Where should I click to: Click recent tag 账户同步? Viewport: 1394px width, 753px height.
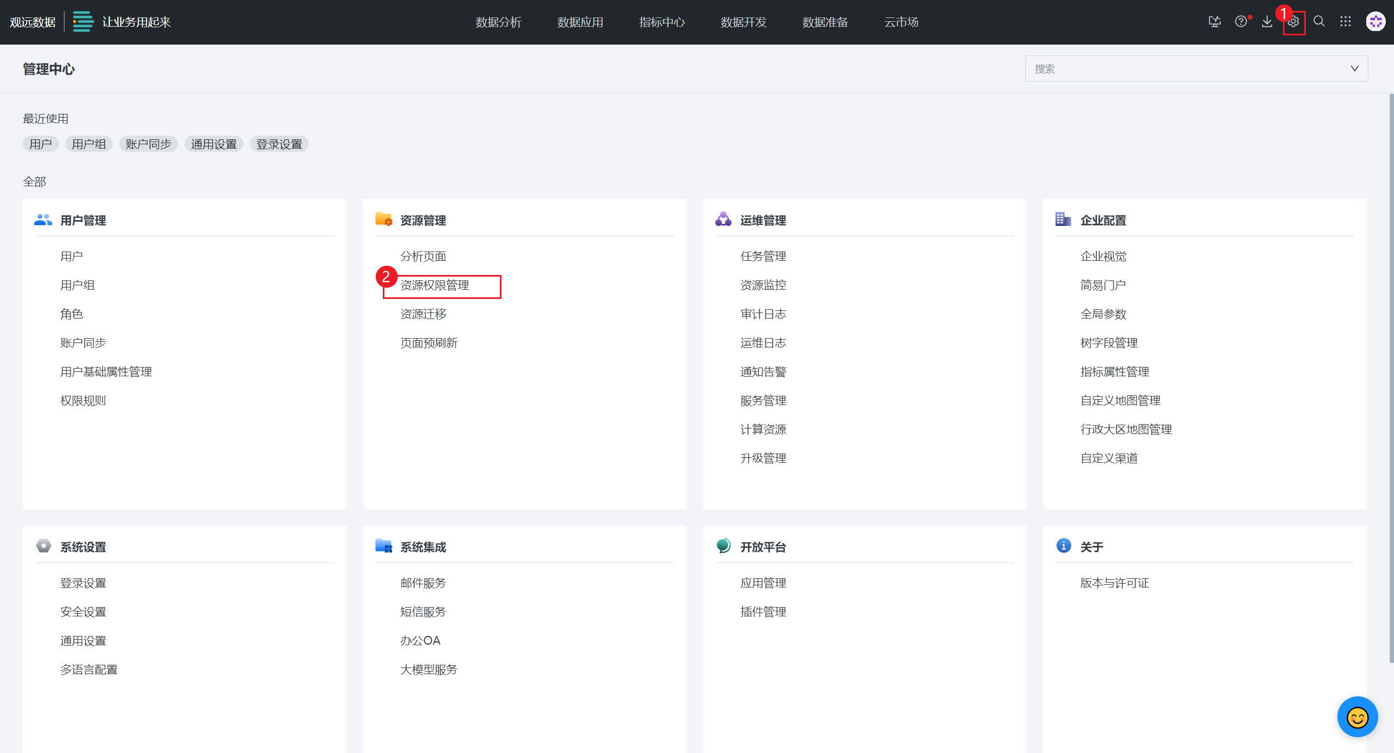coord(148,144)
